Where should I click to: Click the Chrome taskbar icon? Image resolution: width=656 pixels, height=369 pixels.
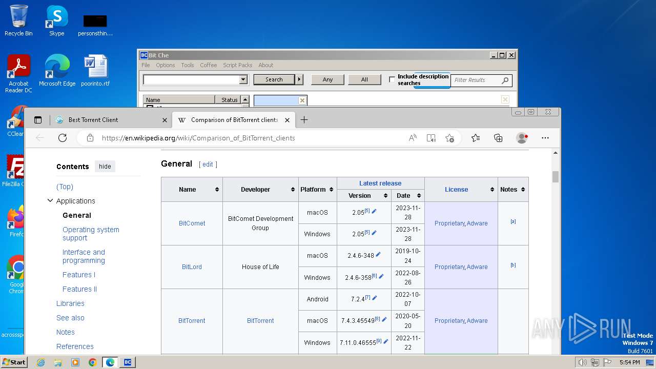point(92,362)
